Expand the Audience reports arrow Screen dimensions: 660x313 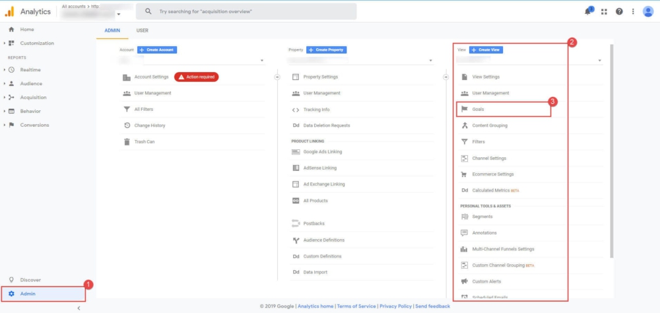[x=4, y=84]
